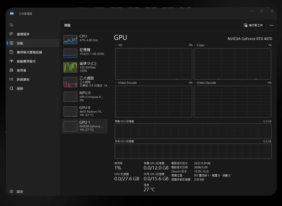Select the GPU 1 NVIDIA GeForce thumbnail
Image resolution: width=282 pixels, height=206 pixels.
coord(70,126)
